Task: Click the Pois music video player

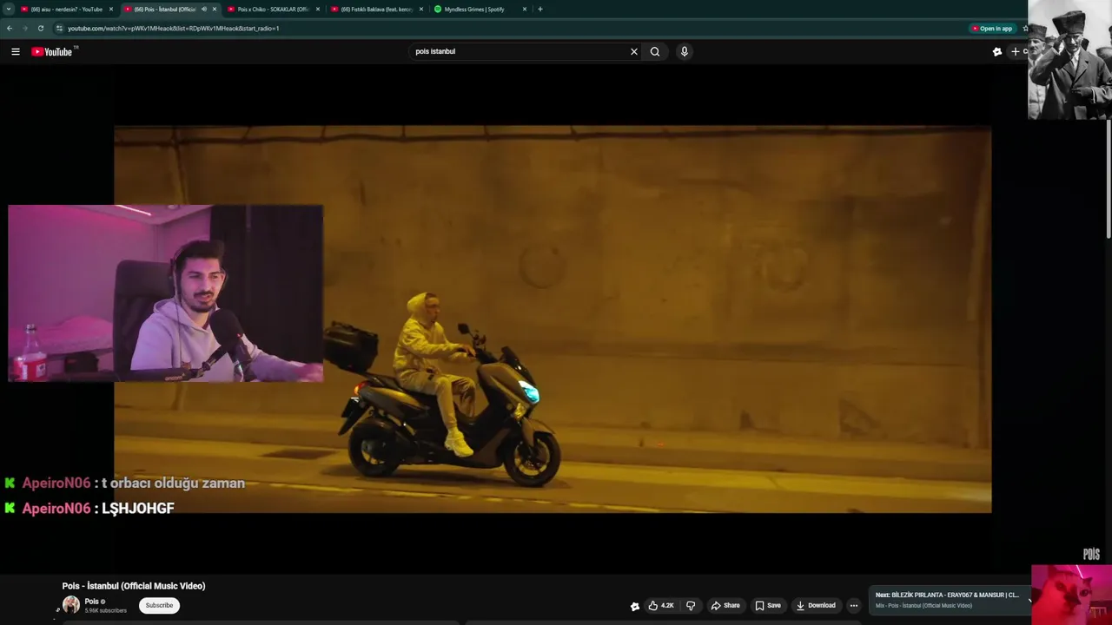Action: tap(553, 319)
